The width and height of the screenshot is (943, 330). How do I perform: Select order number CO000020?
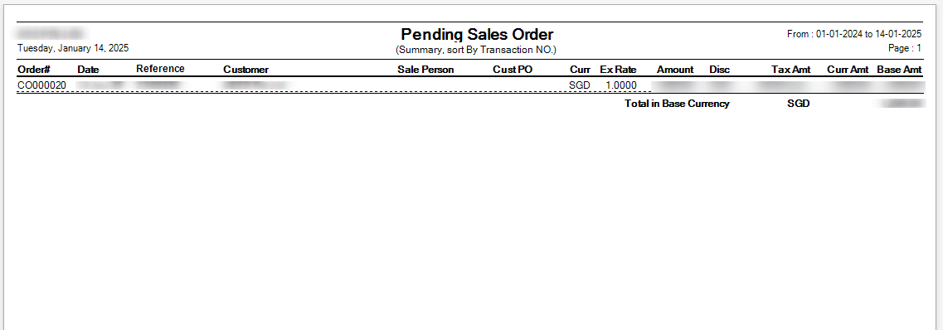41,85
